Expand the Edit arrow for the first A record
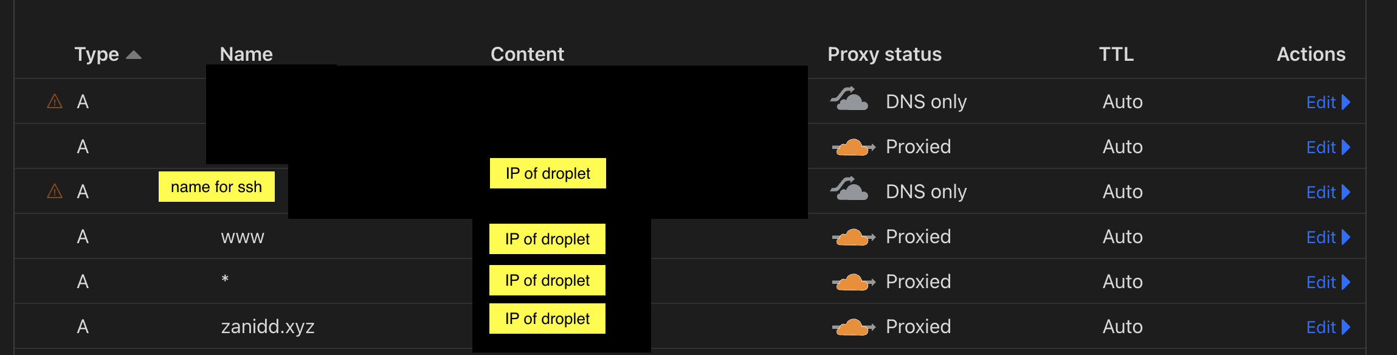1397x355 pixels. [1346, 102]
